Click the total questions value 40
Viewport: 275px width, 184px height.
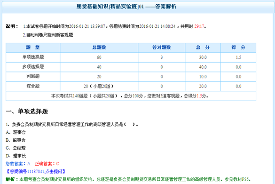click(x=99, y=67)
